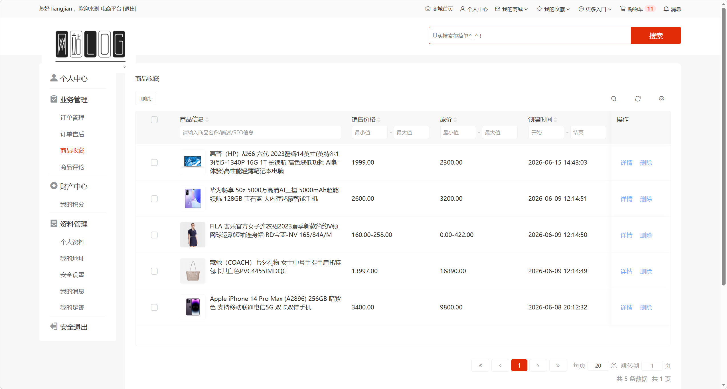
Task: Go to next page arrow
Action: coord(538,365)
